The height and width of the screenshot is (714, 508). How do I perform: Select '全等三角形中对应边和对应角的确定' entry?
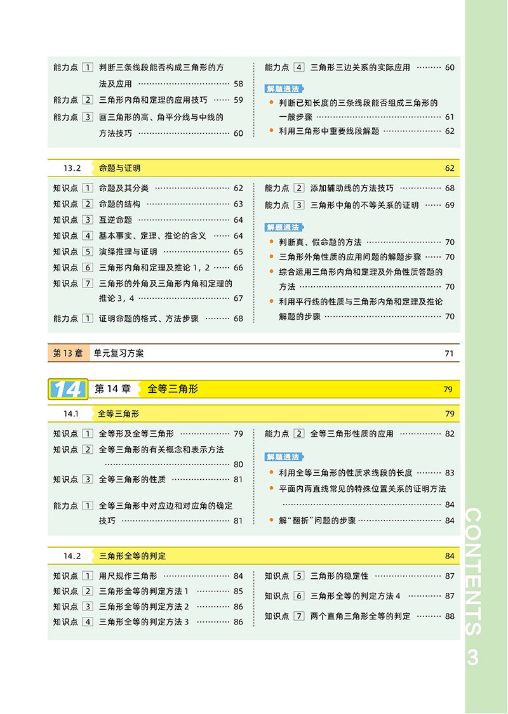click(165, 506)
